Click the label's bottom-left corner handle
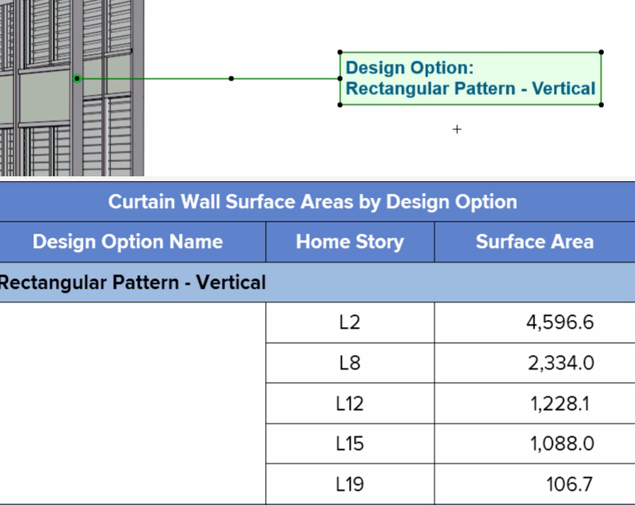The width and height of the screenshot is (635, 505). click(340, 104)
